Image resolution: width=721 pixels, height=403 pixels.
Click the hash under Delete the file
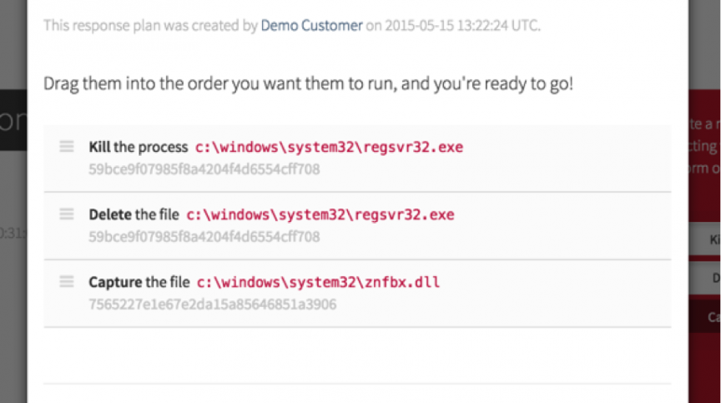coord(204,237)
